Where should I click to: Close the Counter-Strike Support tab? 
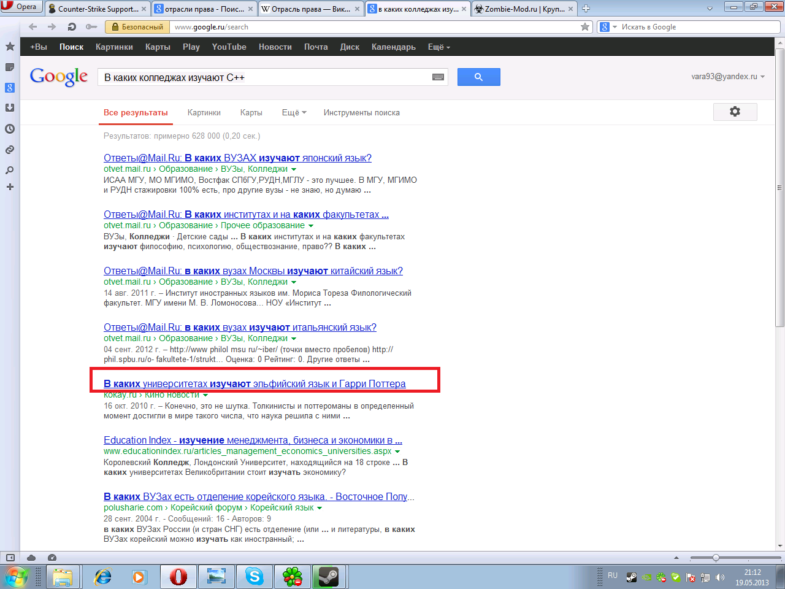click(144, 9)
